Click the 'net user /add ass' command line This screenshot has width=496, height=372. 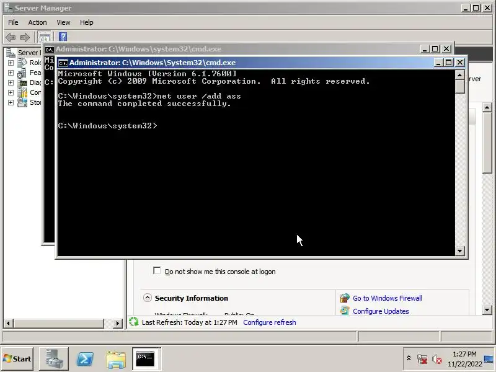[149, 96]
